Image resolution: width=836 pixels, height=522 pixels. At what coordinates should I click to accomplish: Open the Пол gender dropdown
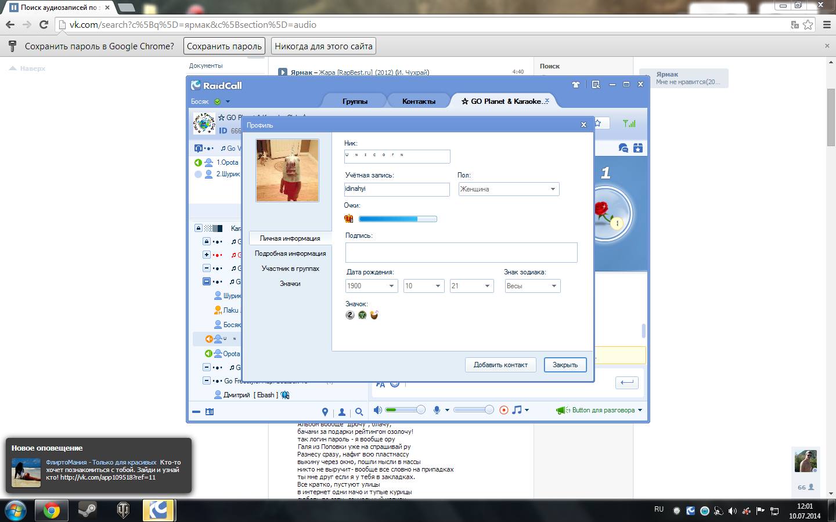click(509, 189)
